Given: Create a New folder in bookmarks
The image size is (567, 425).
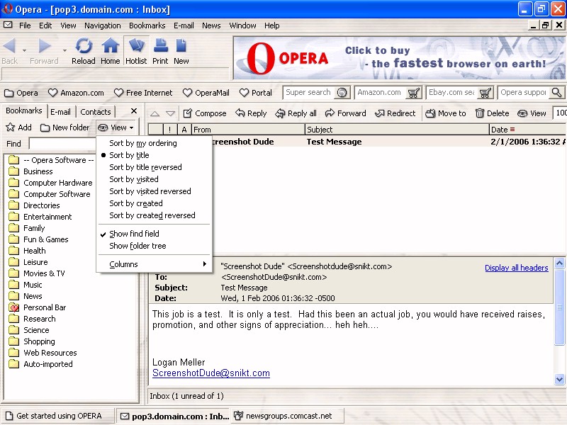Looking at the screenshot, I should pyautogui.click(x=64, y=127).
